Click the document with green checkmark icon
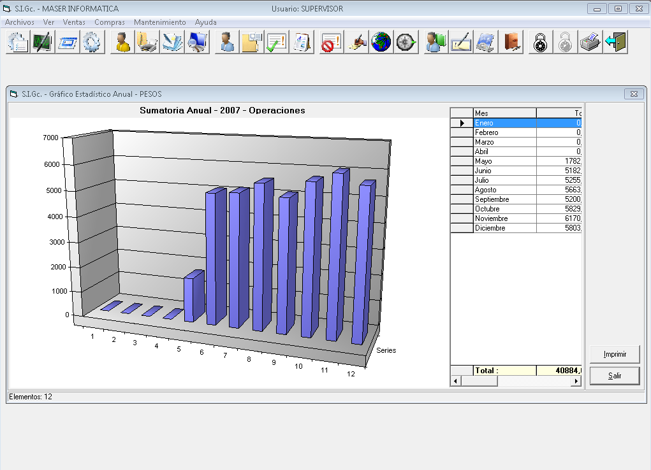The image size is (651, 470). pyautogui.click(x=277, y=42)
